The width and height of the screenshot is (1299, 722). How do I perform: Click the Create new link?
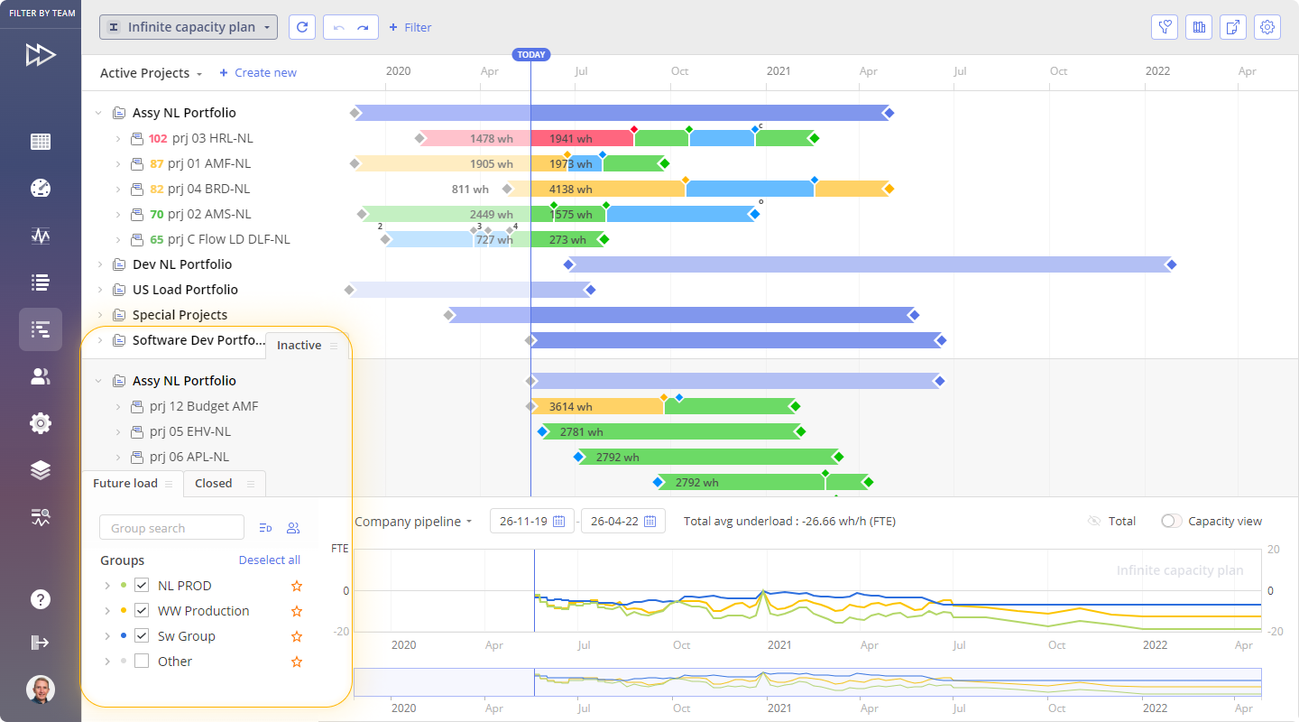tap(258, 73)
